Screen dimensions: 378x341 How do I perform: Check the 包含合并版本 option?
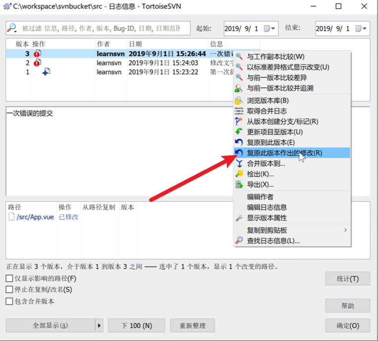(9, 301)
